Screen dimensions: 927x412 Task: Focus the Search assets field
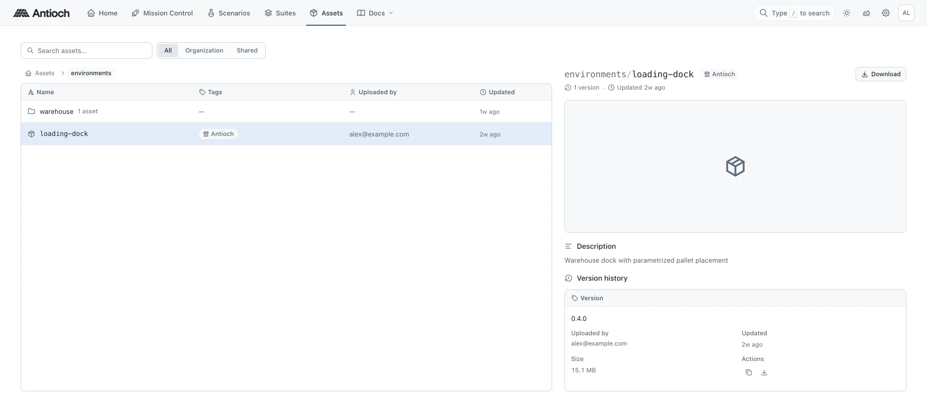(87, 50)
